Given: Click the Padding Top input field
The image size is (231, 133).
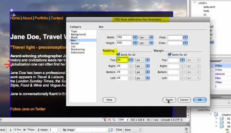Looking at the screenshot, I should tap(122, 60).
